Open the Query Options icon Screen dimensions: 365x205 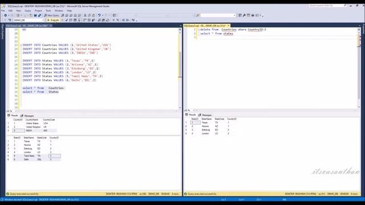tap(75, 20)
